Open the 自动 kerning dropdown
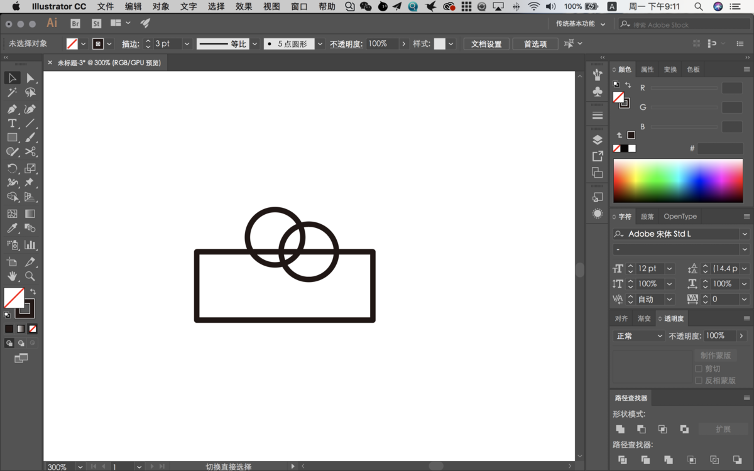754x471 pixels. (x=670, y=300)
